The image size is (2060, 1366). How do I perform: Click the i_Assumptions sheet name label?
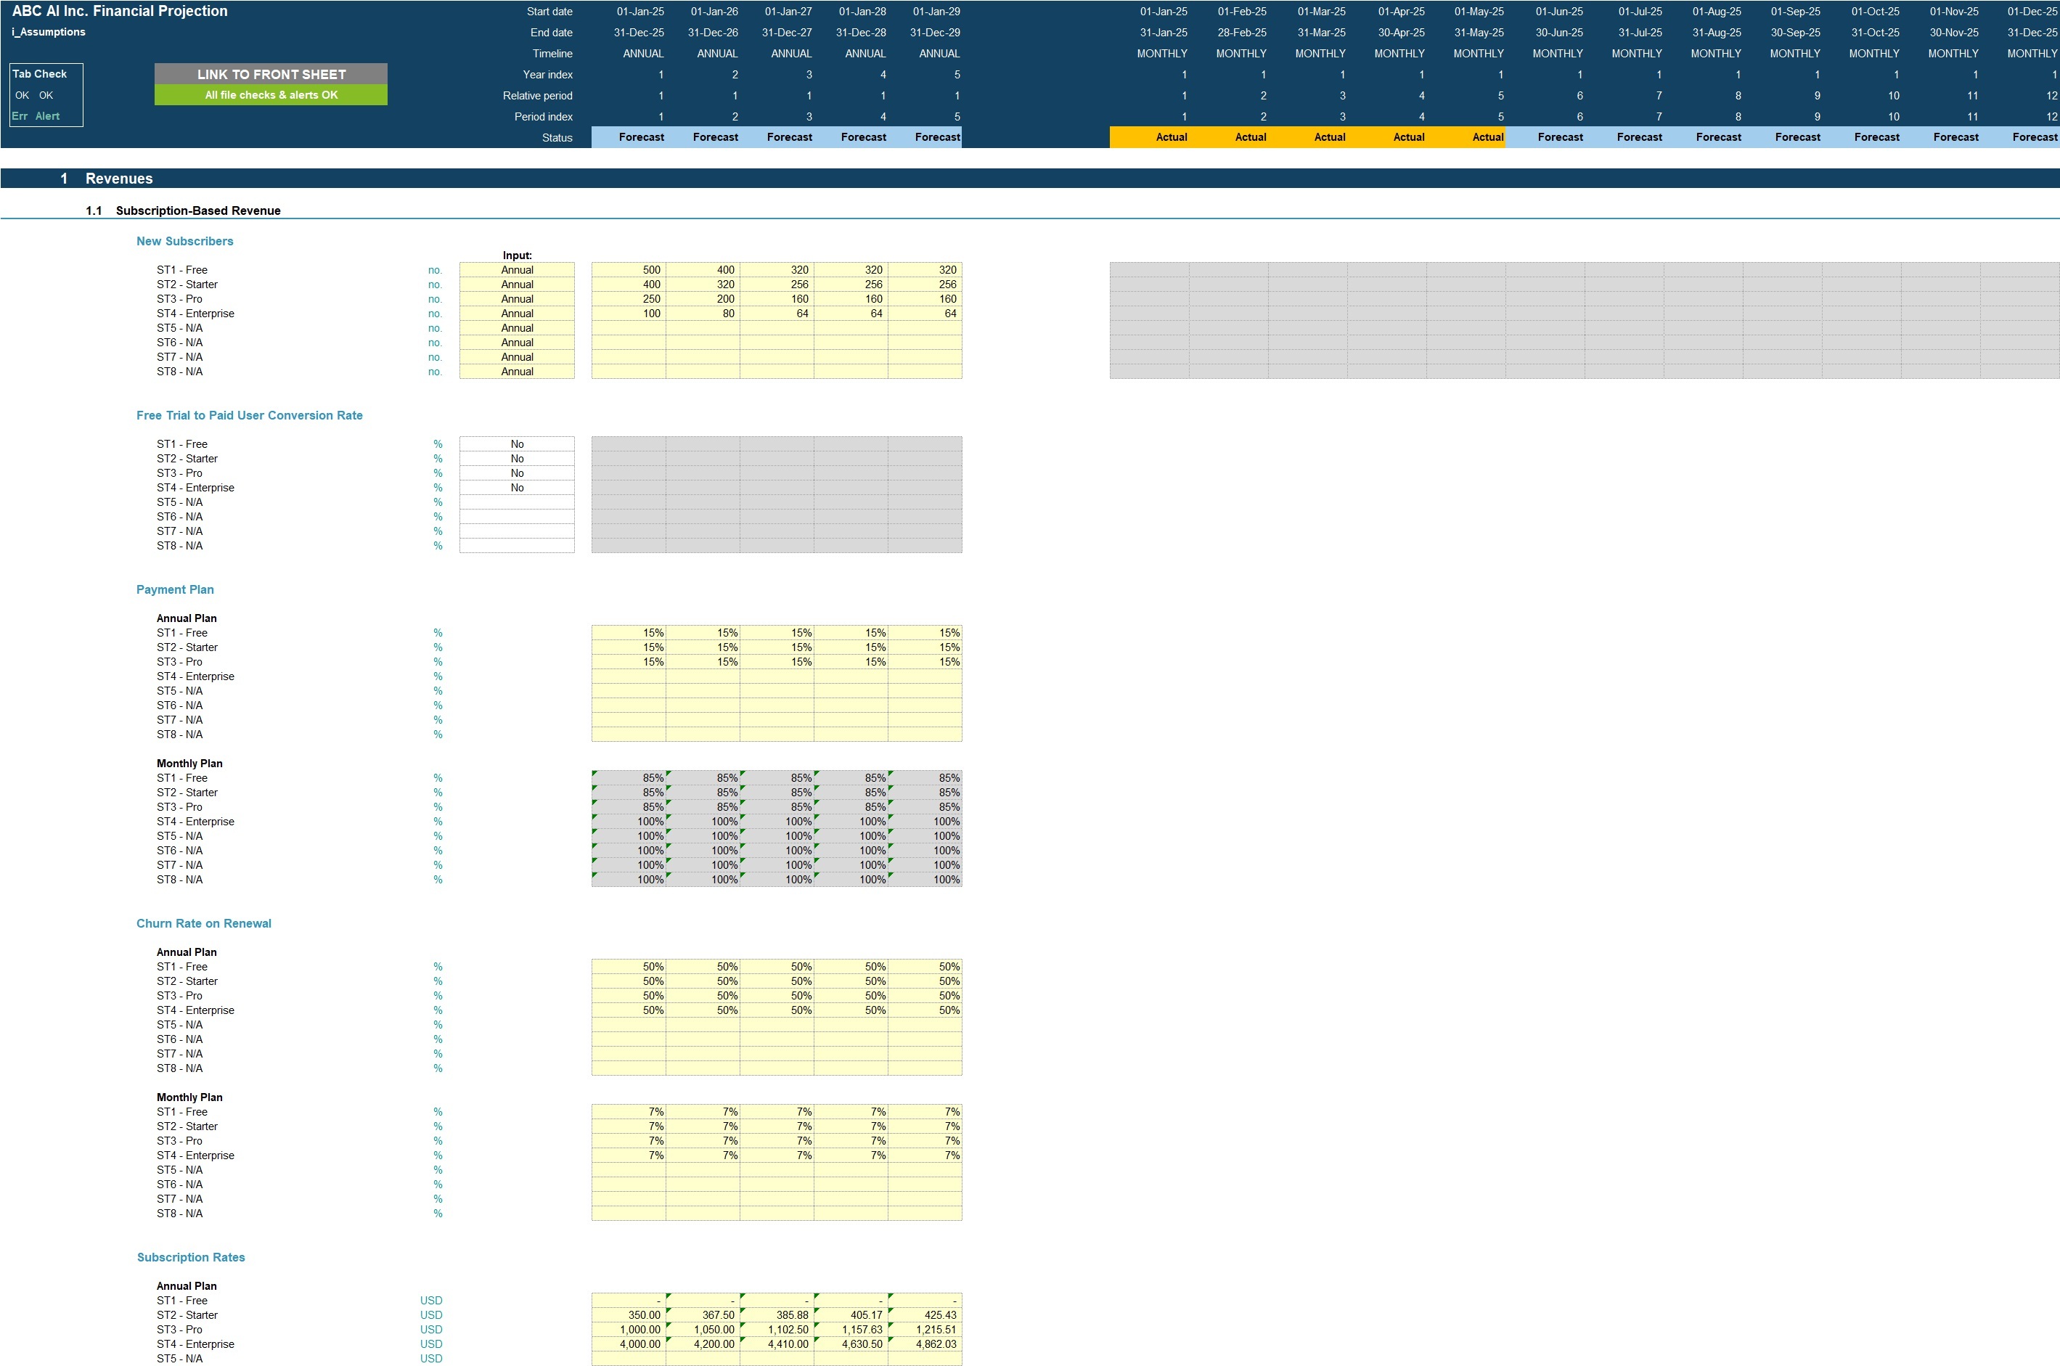(49, 32)
